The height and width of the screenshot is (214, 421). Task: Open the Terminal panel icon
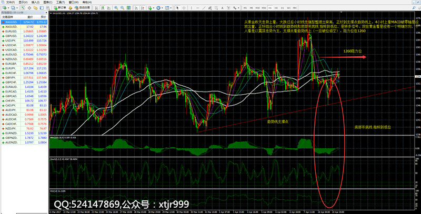click(42, 8)
